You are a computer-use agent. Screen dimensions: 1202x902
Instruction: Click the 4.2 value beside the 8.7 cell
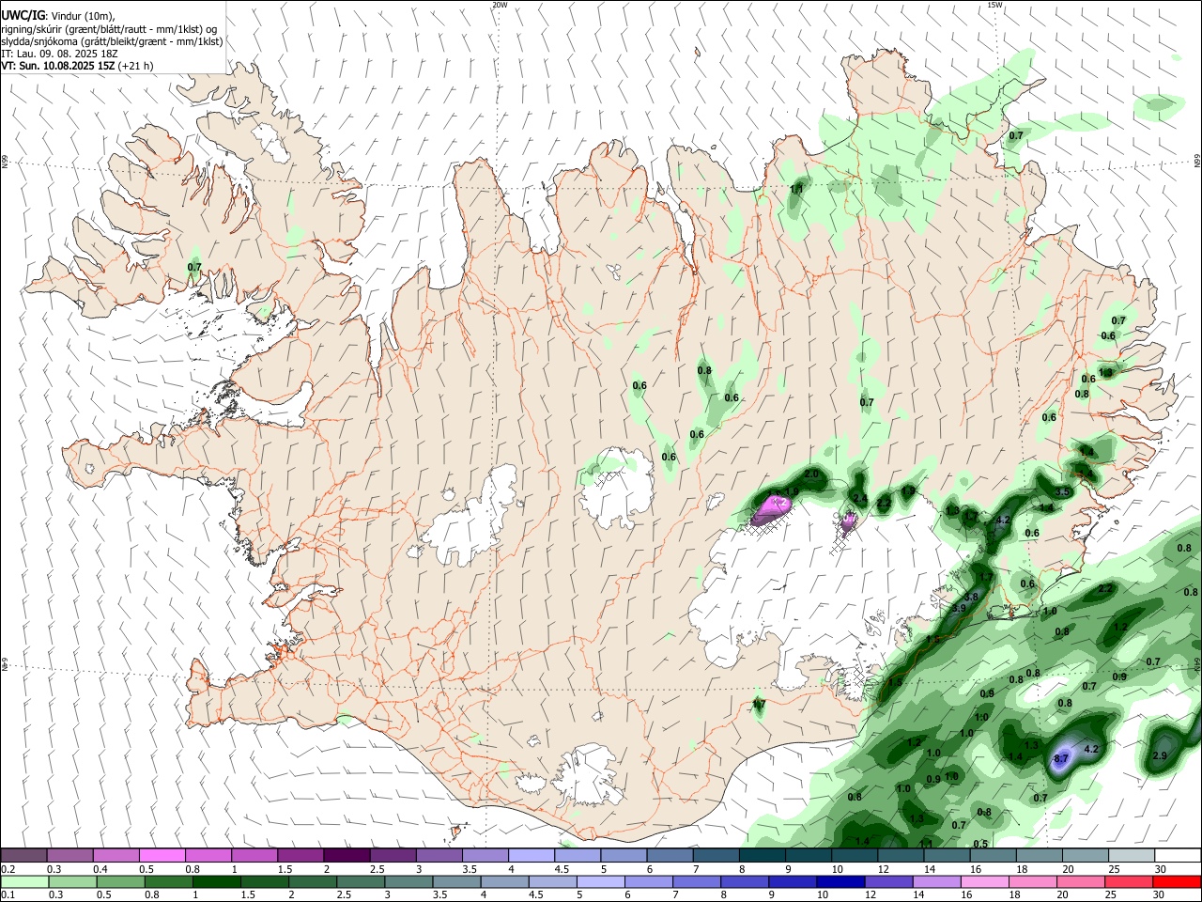click(1091, 750)
